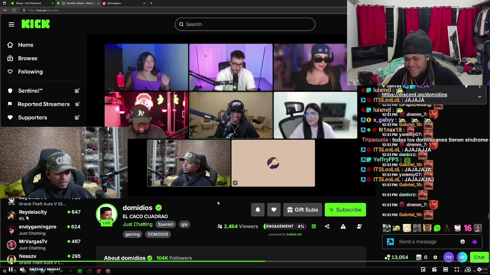Subscribe to domidios

pos(345,210)
